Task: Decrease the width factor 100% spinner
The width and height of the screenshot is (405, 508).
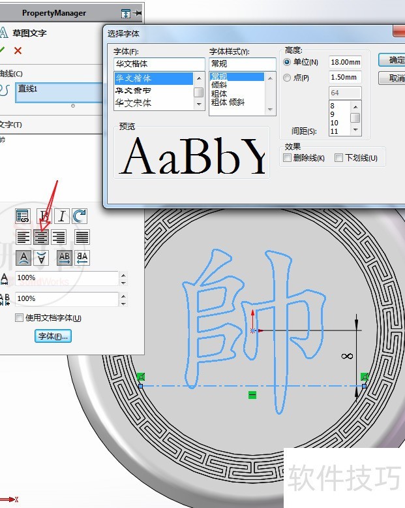Action: click(x=123, y=283)
